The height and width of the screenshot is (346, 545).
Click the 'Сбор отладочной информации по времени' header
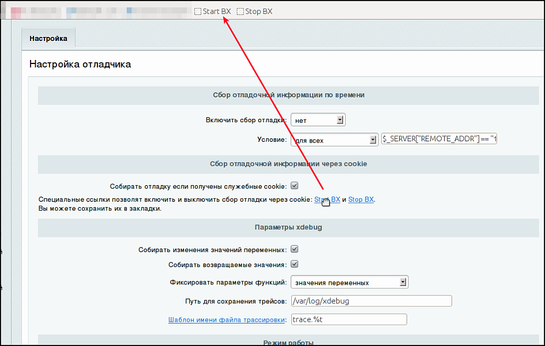(x=288, y=95)
